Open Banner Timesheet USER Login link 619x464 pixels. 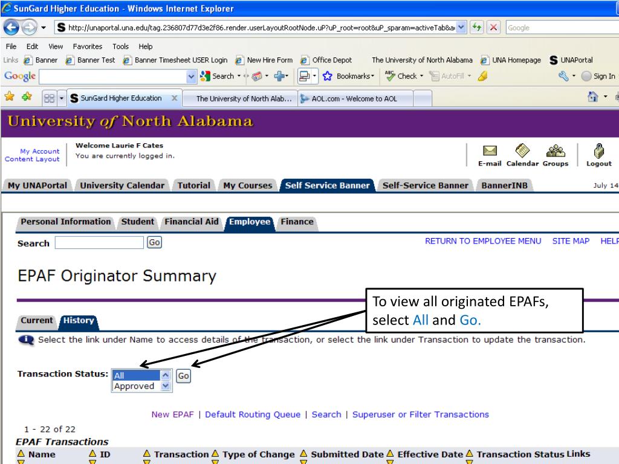click(x=175, y=60)
